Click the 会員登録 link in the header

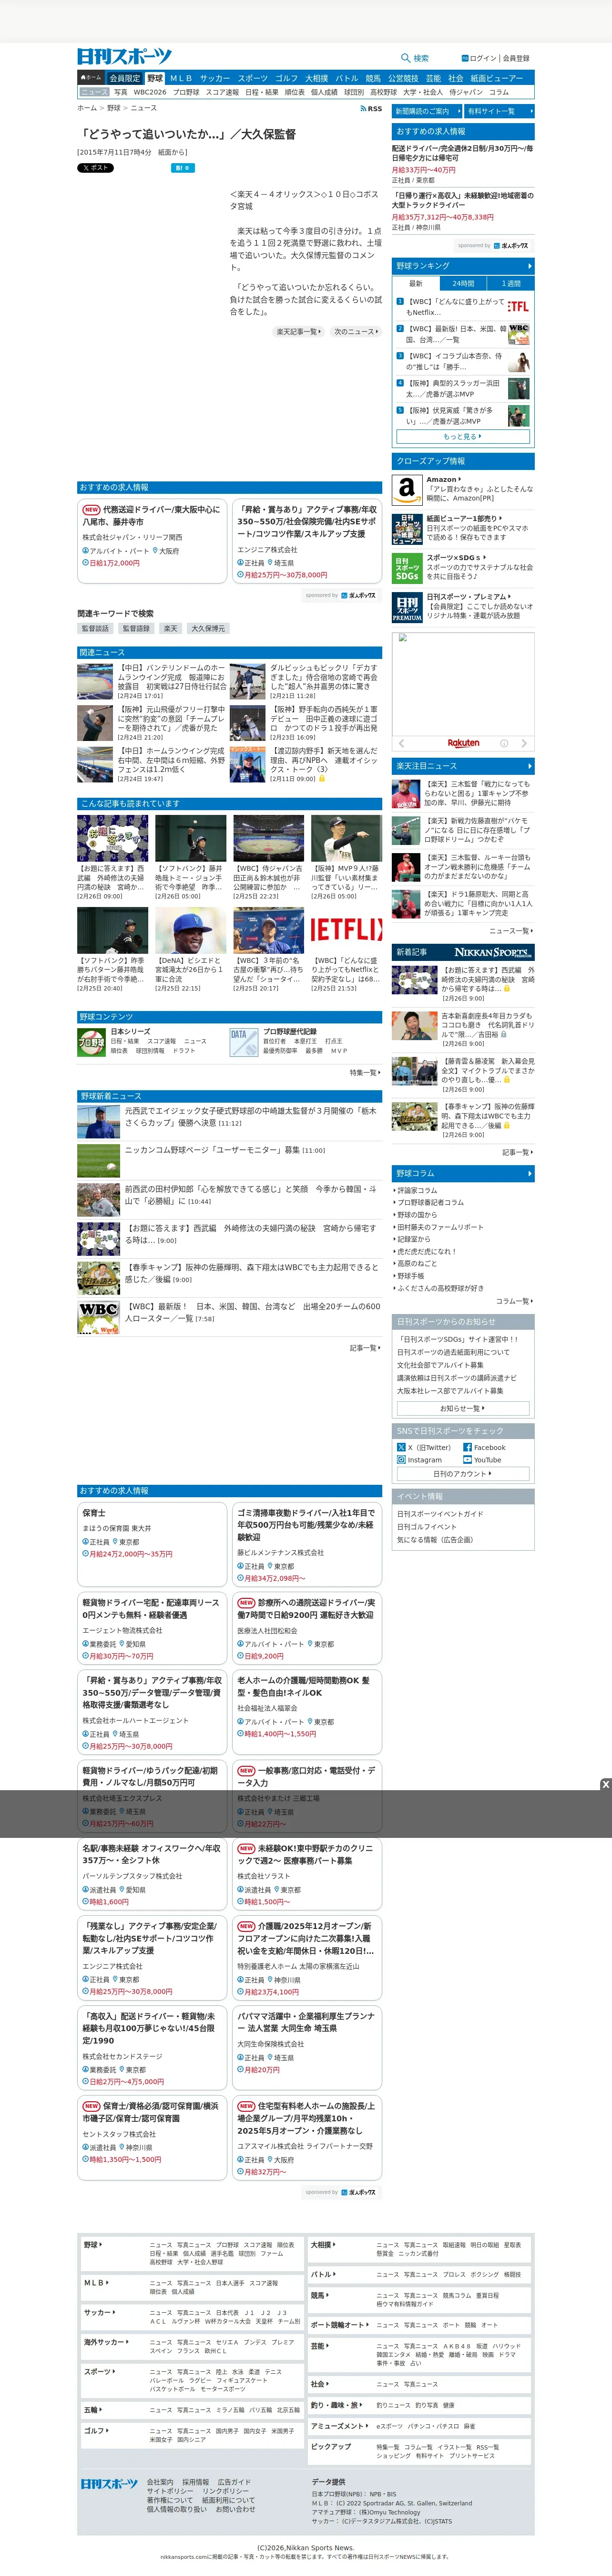(516, 58)
